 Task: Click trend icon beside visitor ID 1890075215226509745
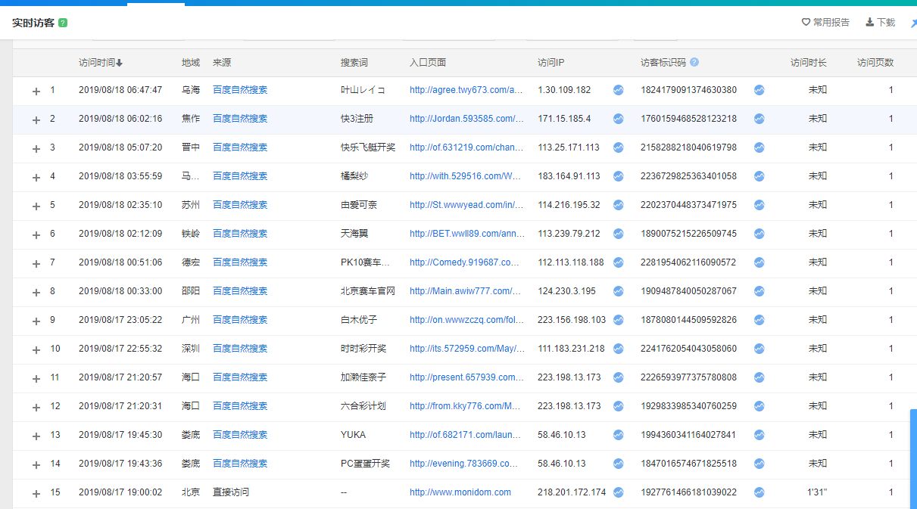759,234
